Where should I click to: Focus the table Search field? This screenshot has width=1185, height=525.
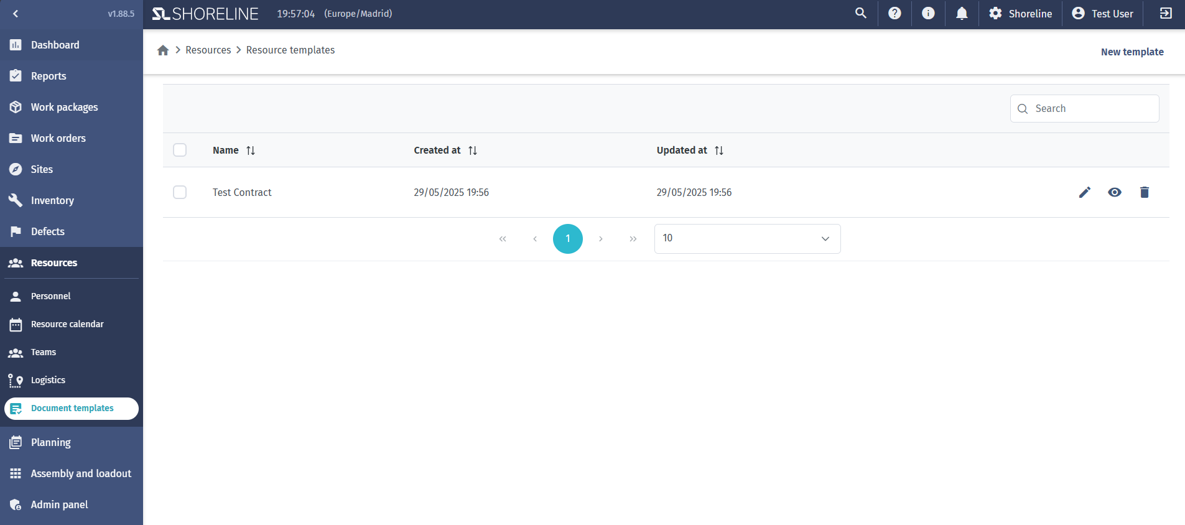tap(1085, 108)
